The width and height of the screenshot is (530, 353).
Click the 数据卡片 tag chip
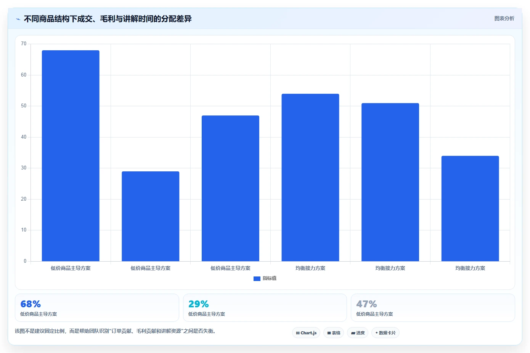(385, 333)
